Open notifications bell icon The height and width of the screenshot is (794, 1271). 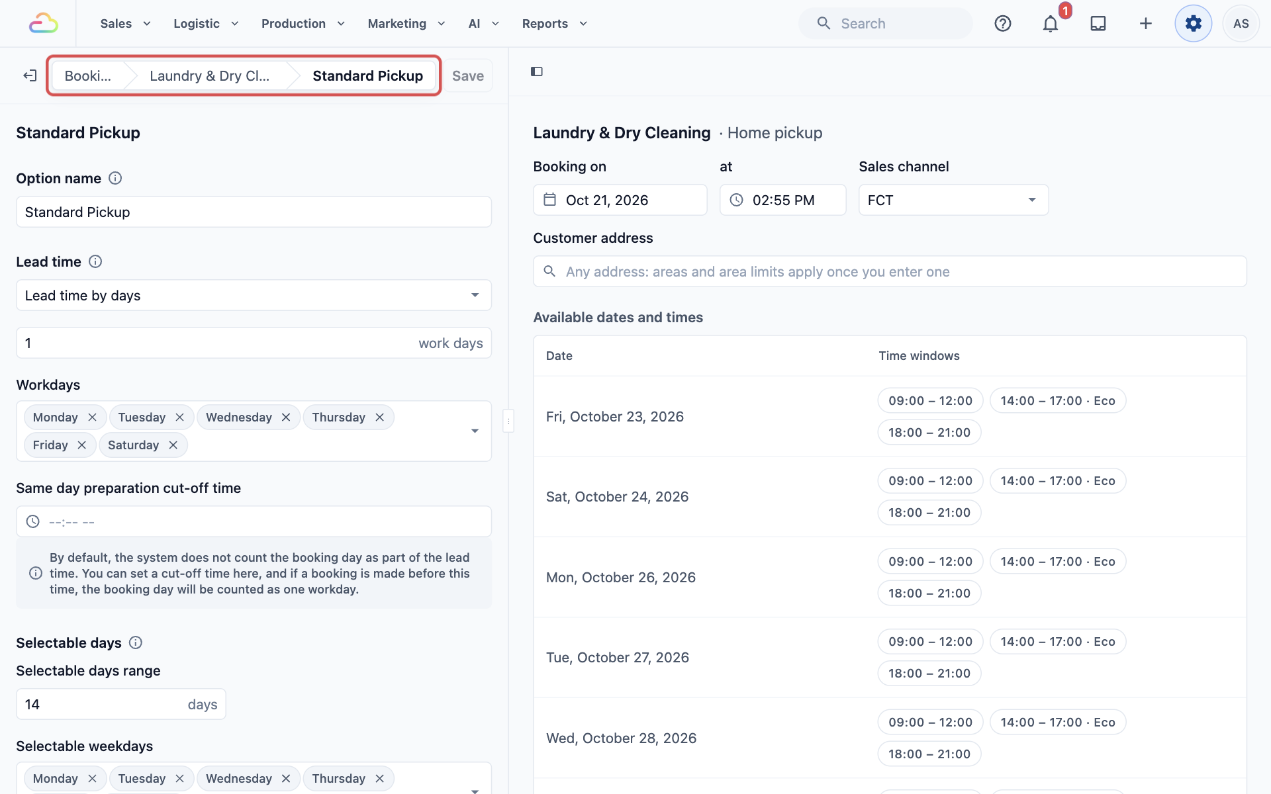(1051, 23)
